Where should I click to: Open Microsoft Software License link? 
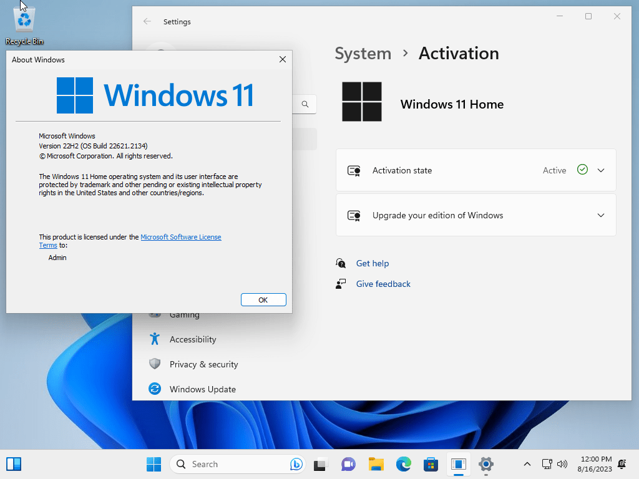click(181, 237)
